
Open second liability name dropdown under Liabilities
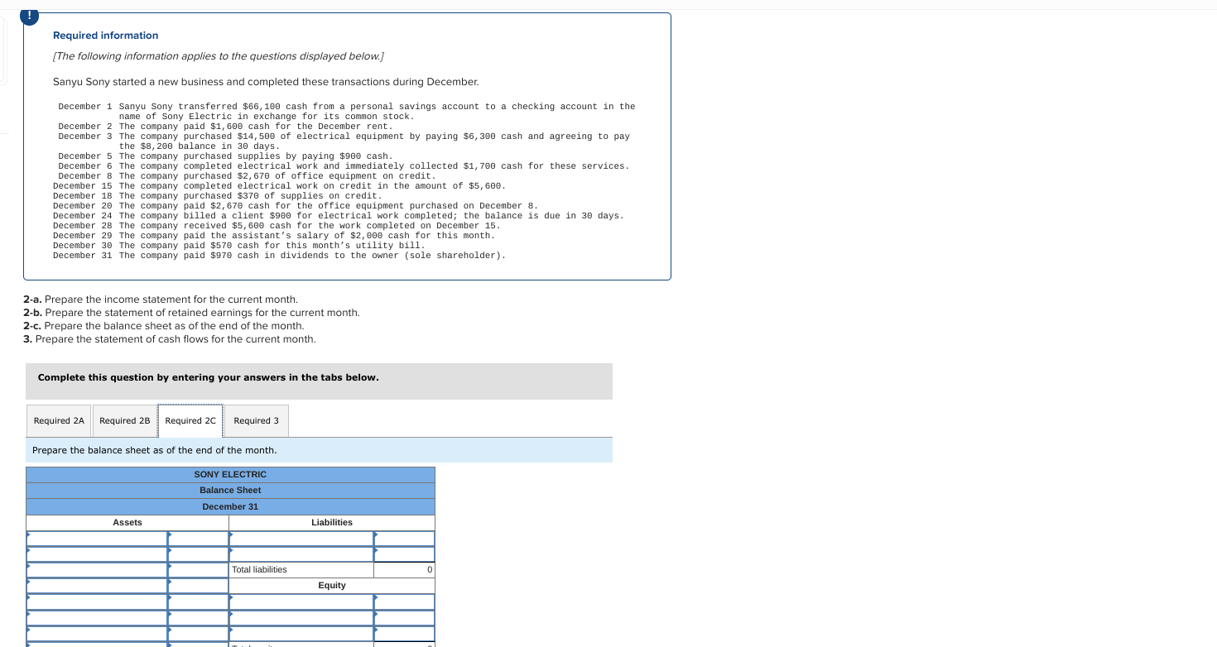pyautogui.click(x=301, y=554)
